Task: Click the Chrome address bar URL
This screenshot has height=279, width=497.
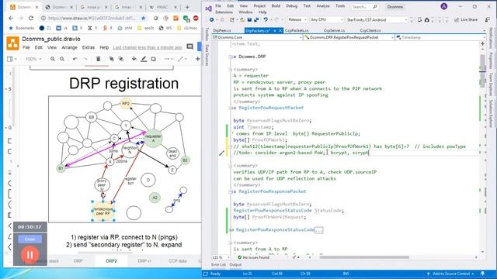Action: pos(92,18)
